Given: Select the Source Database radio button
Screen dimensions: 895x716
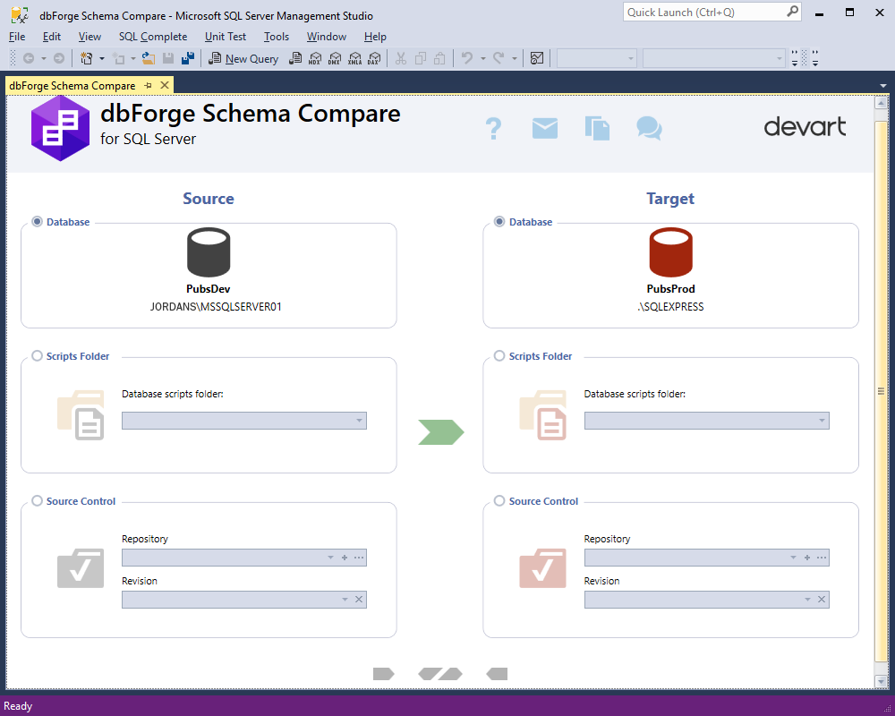Looking at the screenshot, I should [37, 222].
